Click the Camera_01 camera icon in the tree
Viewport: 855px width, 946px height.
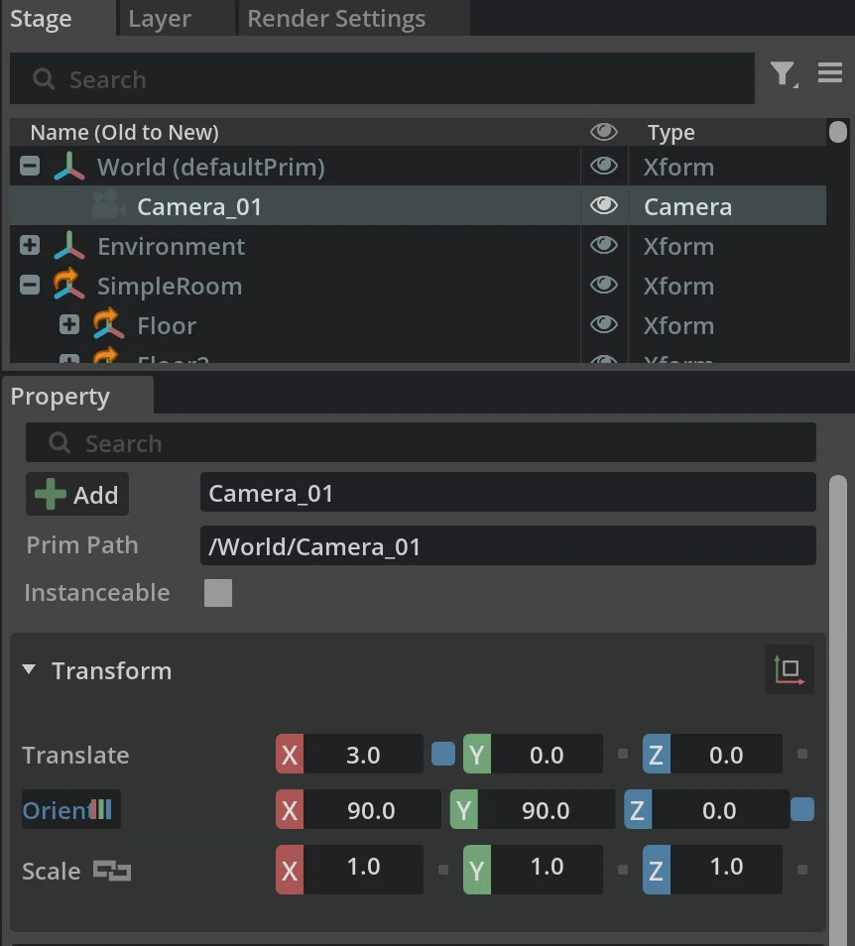point(108,205)
